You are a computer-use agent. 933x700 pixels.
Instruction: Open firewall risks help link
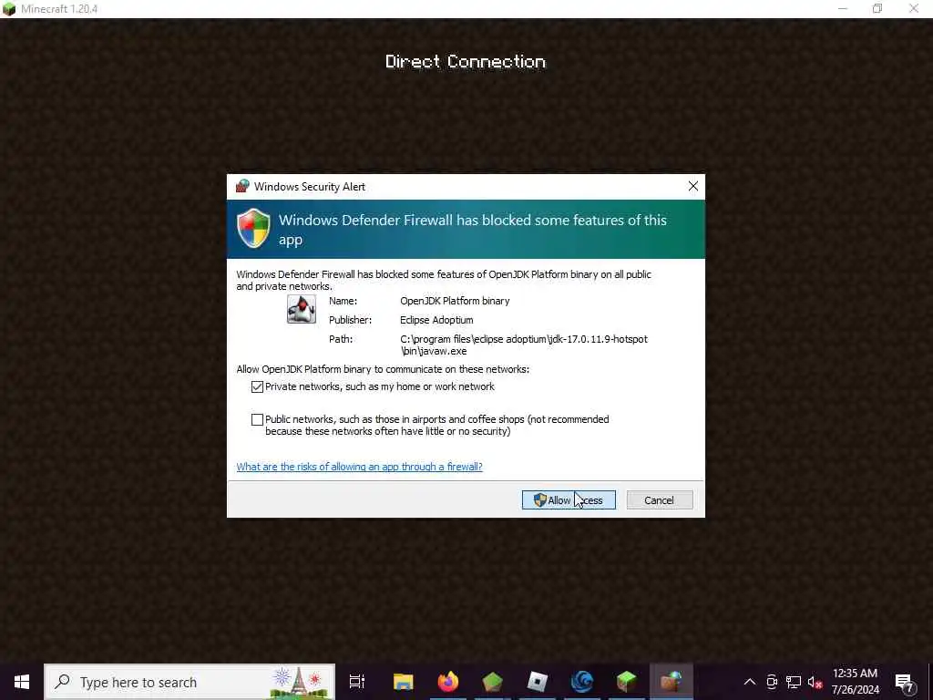[x=359, y=467]
